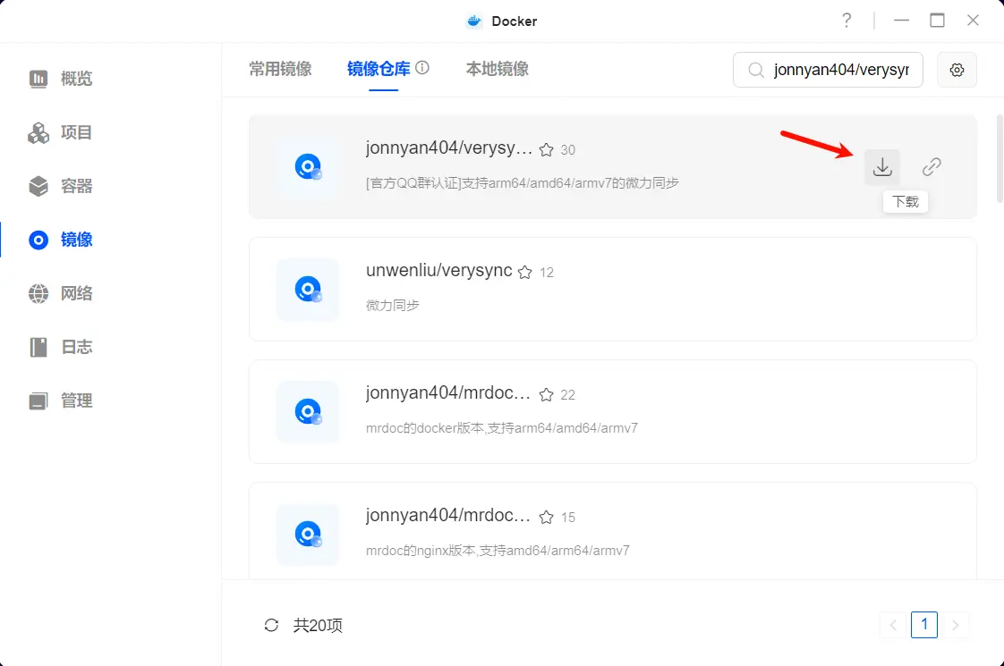Image resolution: width=1004 pixels, height=666 pixels.
Task: Open 日志 logs in sidebar
Action: coord(62,348)
